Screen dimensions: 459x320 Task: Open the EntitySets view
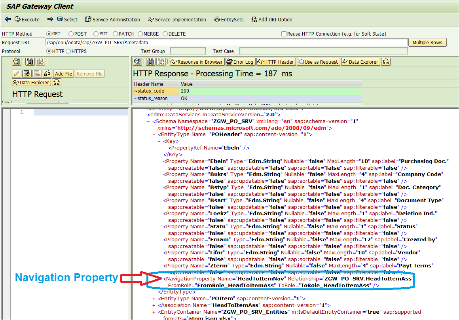click(x=229, y=19)
